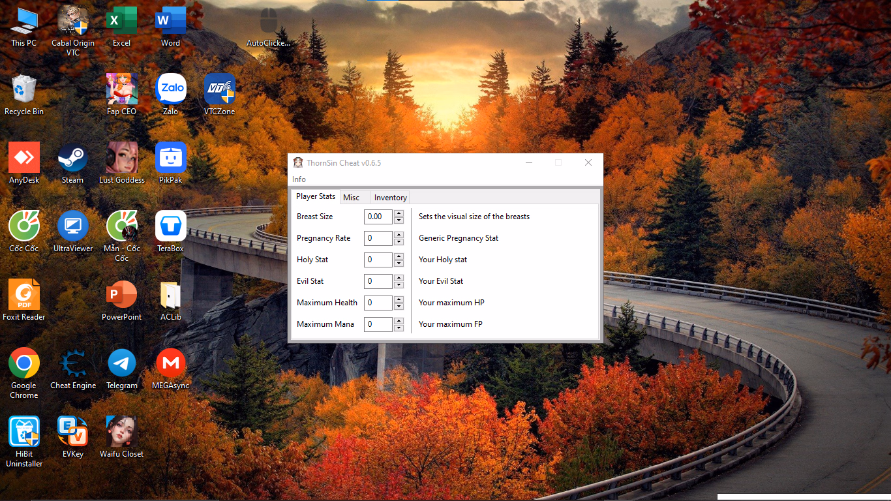Open the Cheat Engine desktop icon
This screenshot has height=501, width=891.
coord(73,364)
